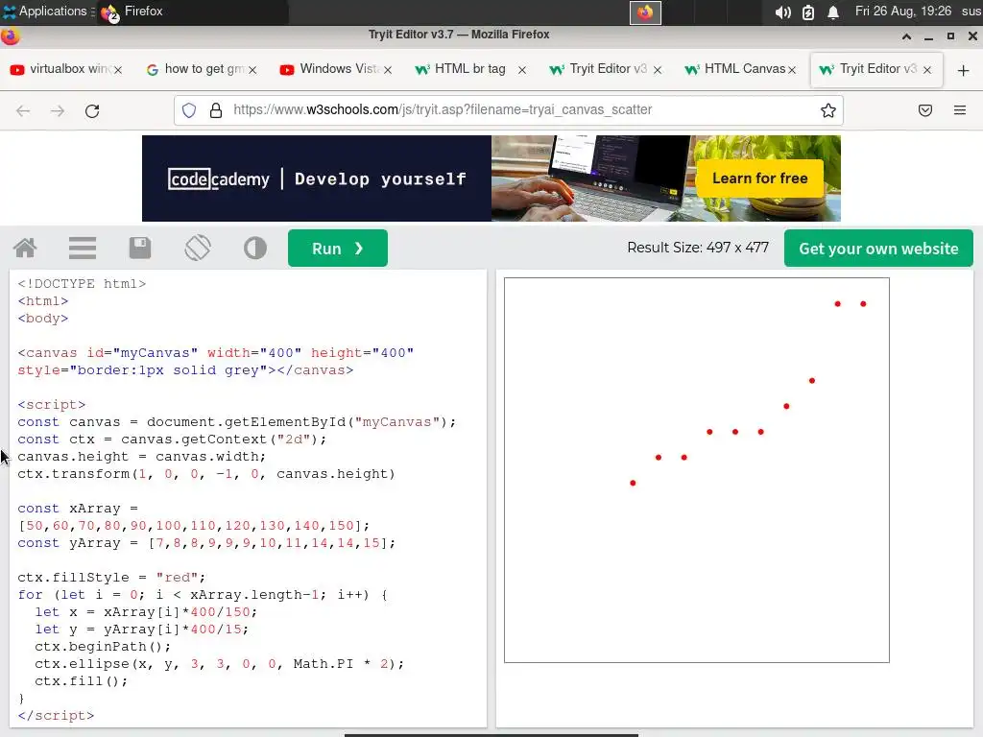Click the code line const xArray =

click(x=78, y=509)
